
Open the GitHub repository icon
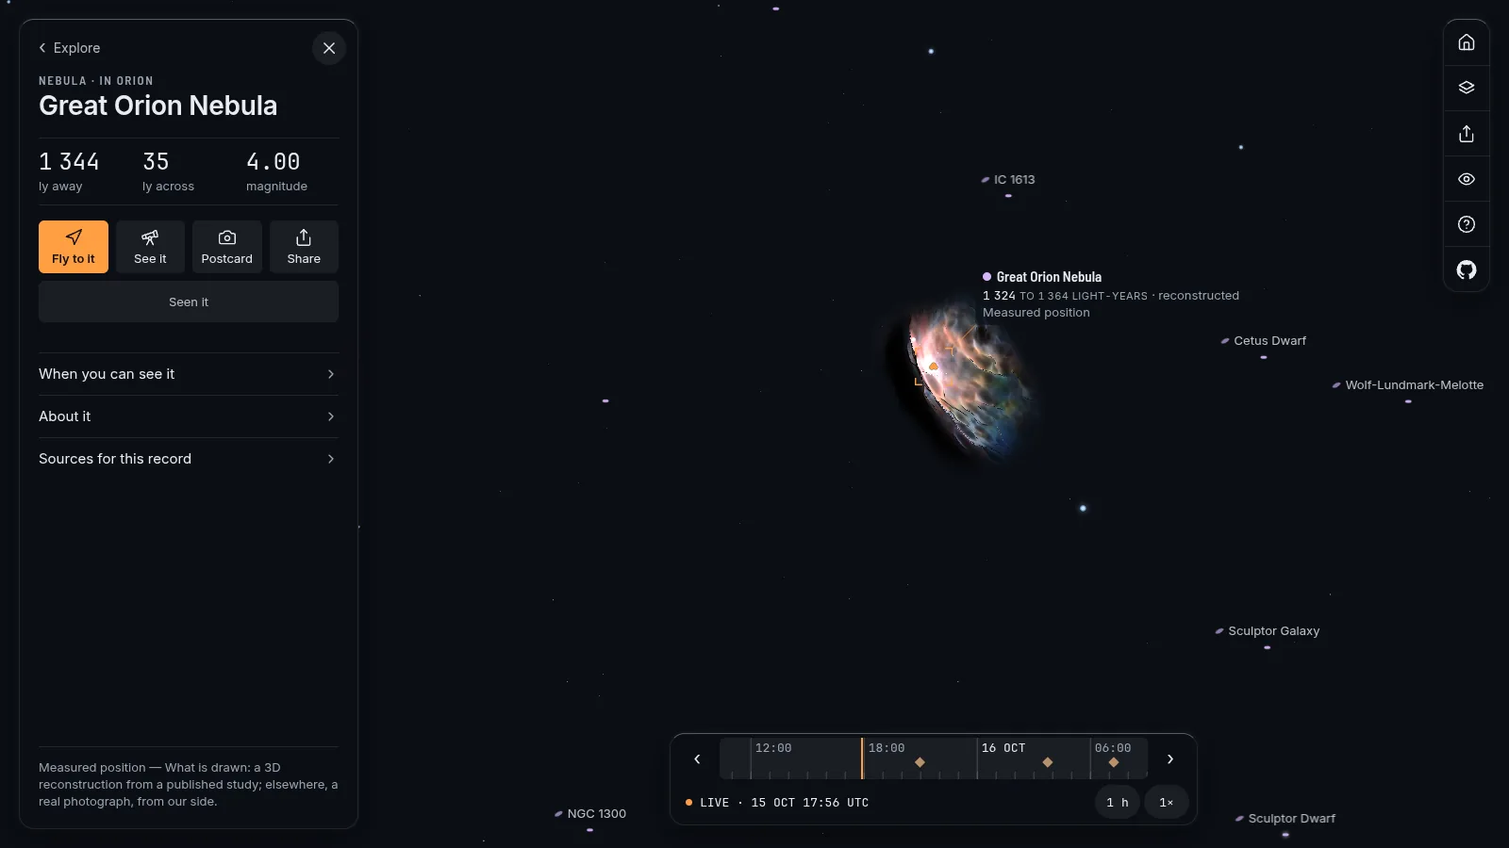[1467, 270]
